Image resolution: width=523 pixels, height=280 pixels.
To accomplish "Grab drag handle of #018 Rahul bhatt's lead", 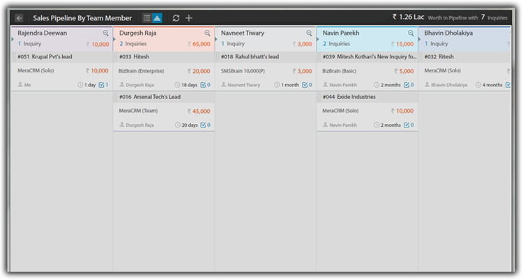I will point(218,57).
